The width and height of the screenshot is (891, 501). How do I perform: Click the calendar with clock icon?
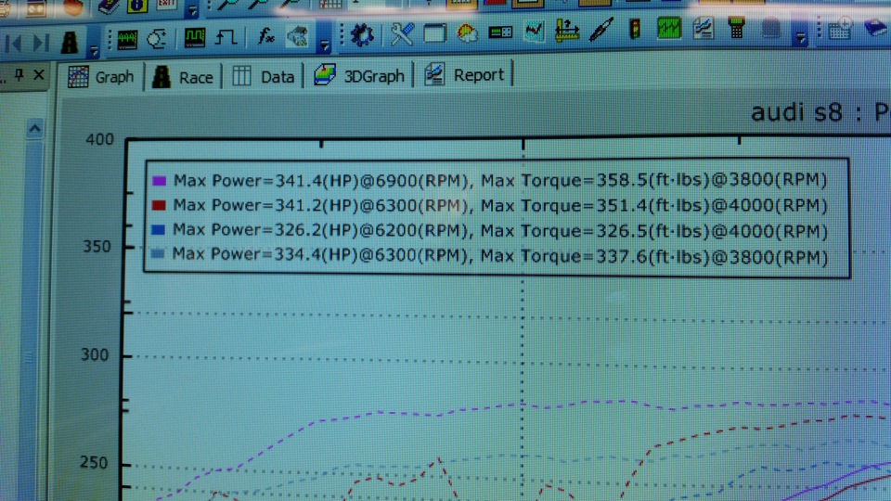tap(839, 28)
